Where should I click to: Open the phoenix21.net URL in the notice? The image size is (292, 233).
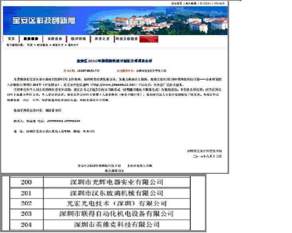(113, 84)
